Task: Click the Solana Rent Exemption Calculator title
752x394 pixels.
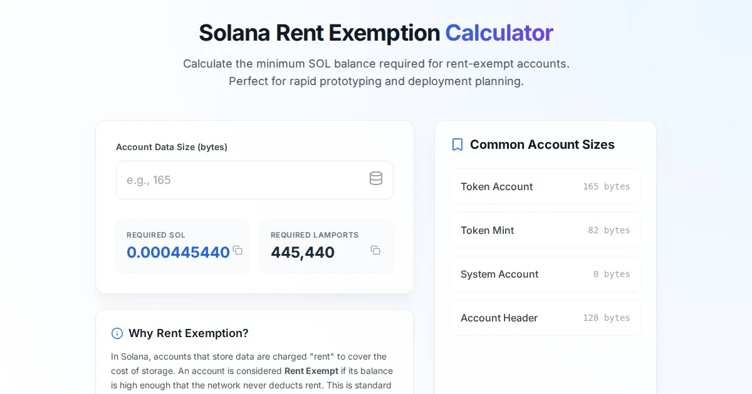Action: [376, 33]
